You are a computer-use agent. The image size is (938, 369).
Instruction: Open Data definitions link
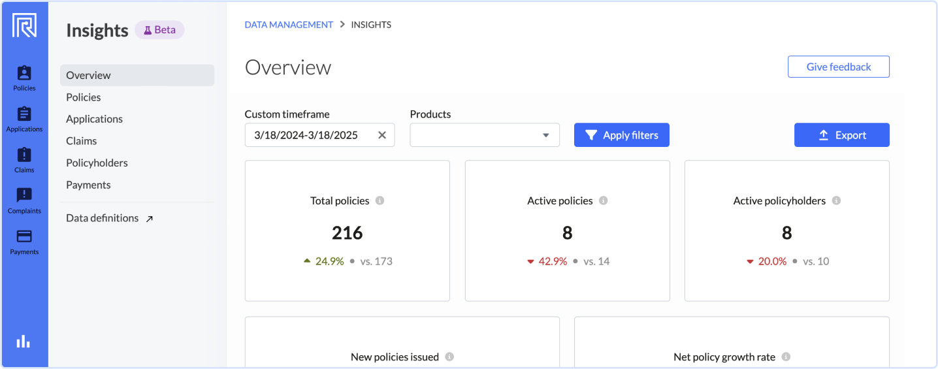pos(102,218)
